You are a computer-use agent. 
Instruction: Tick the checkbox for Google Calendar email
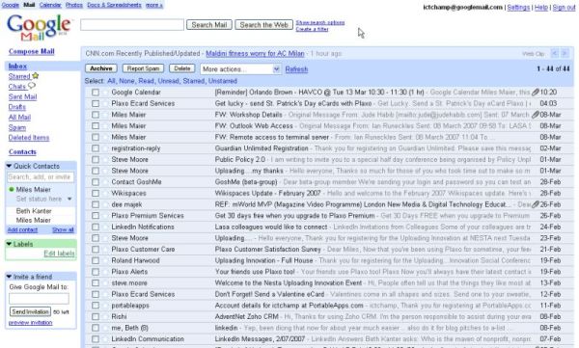coord(96,93)
